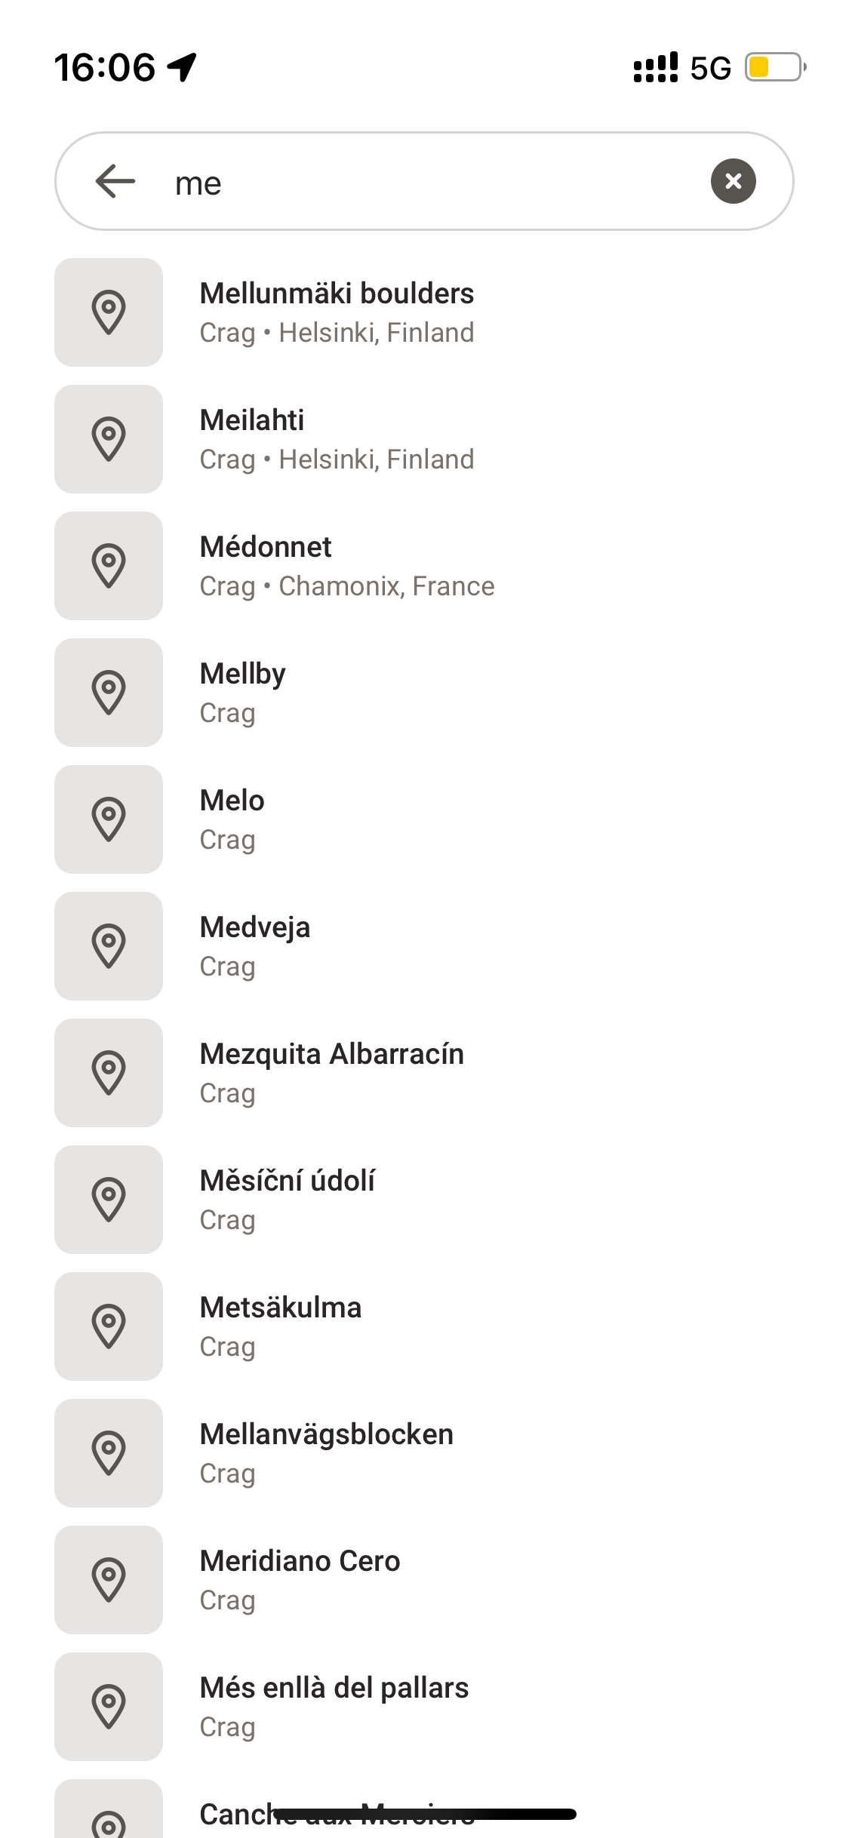Tap the location pin icon beside Meridiano Cero

coord(109,1580)
